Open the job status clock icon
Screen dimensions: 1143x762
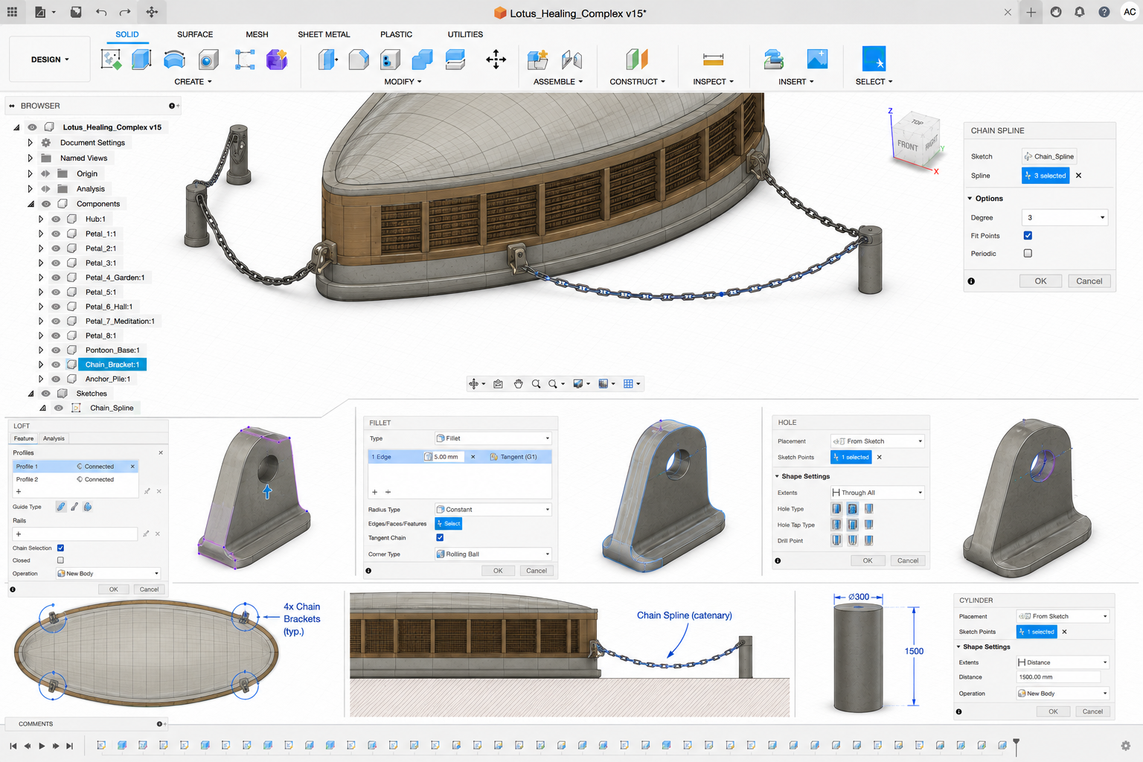[1056, 12]
